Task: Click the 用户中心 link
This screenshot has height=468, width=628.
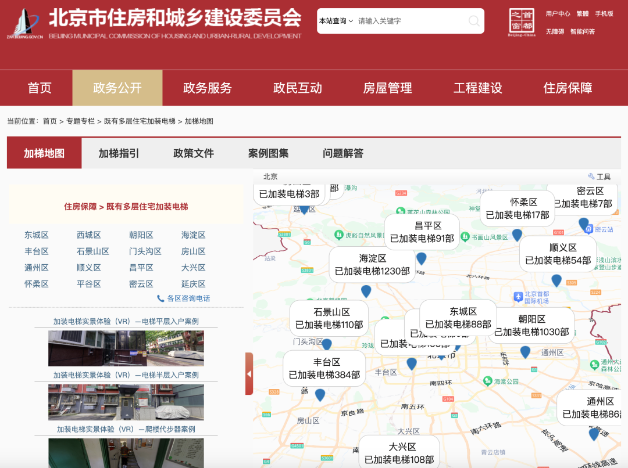Action: pyautogui.click(x=557, y=13)
